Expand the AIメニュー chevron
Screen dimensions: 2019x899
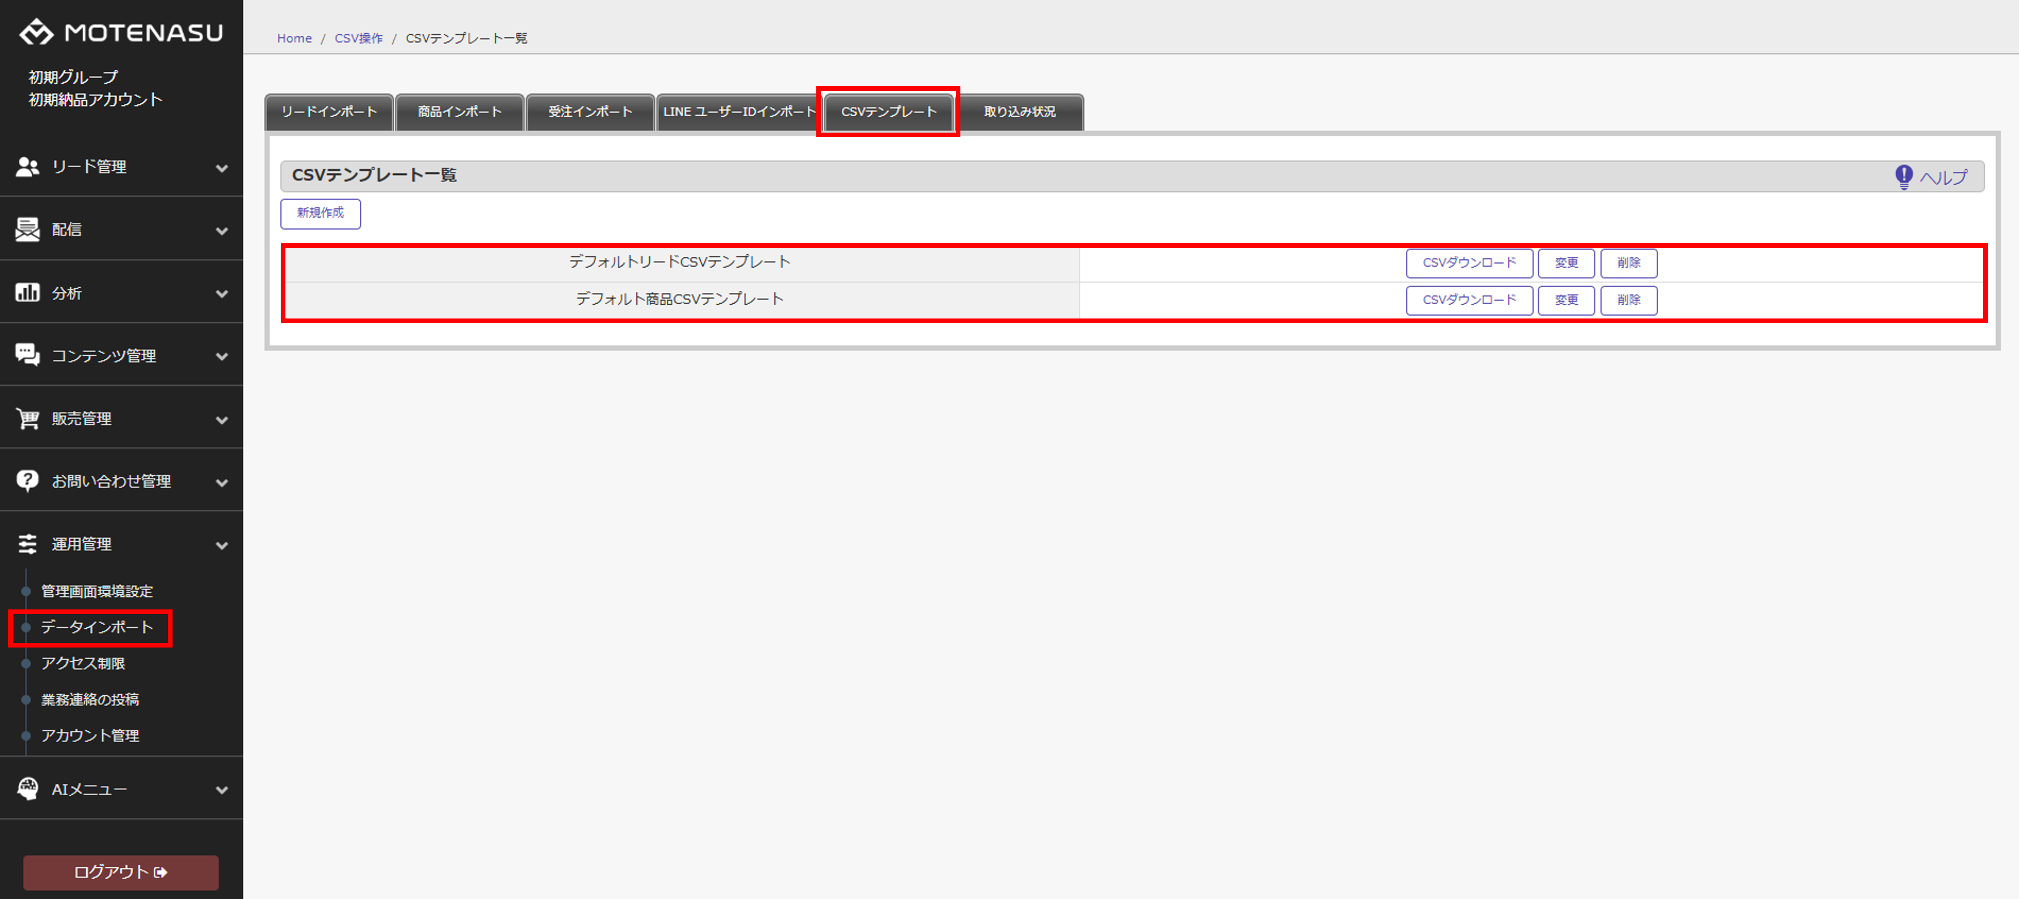click(x=222, y=790)
